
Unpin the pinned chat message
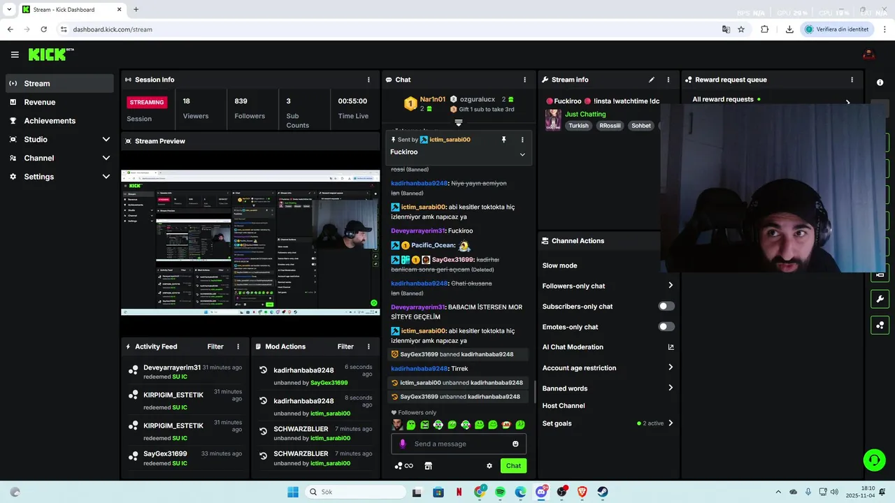[503, 140]
